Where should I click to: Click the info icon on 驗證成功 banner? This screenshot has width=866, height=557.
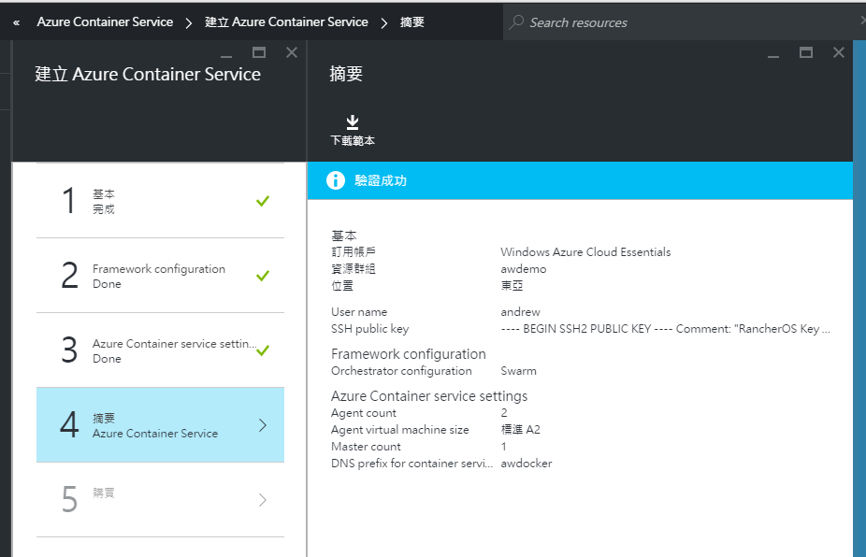click(335, 180)
